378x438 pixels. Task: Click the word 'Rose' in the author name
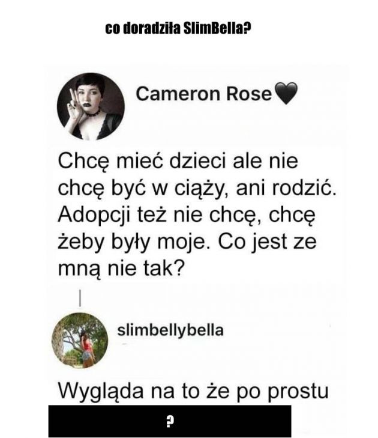249,94
